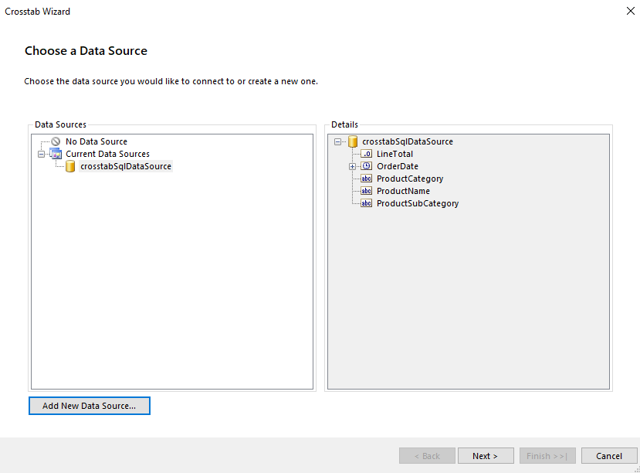Click the abc icon beside ProductCategory

[x=366, y=179]
